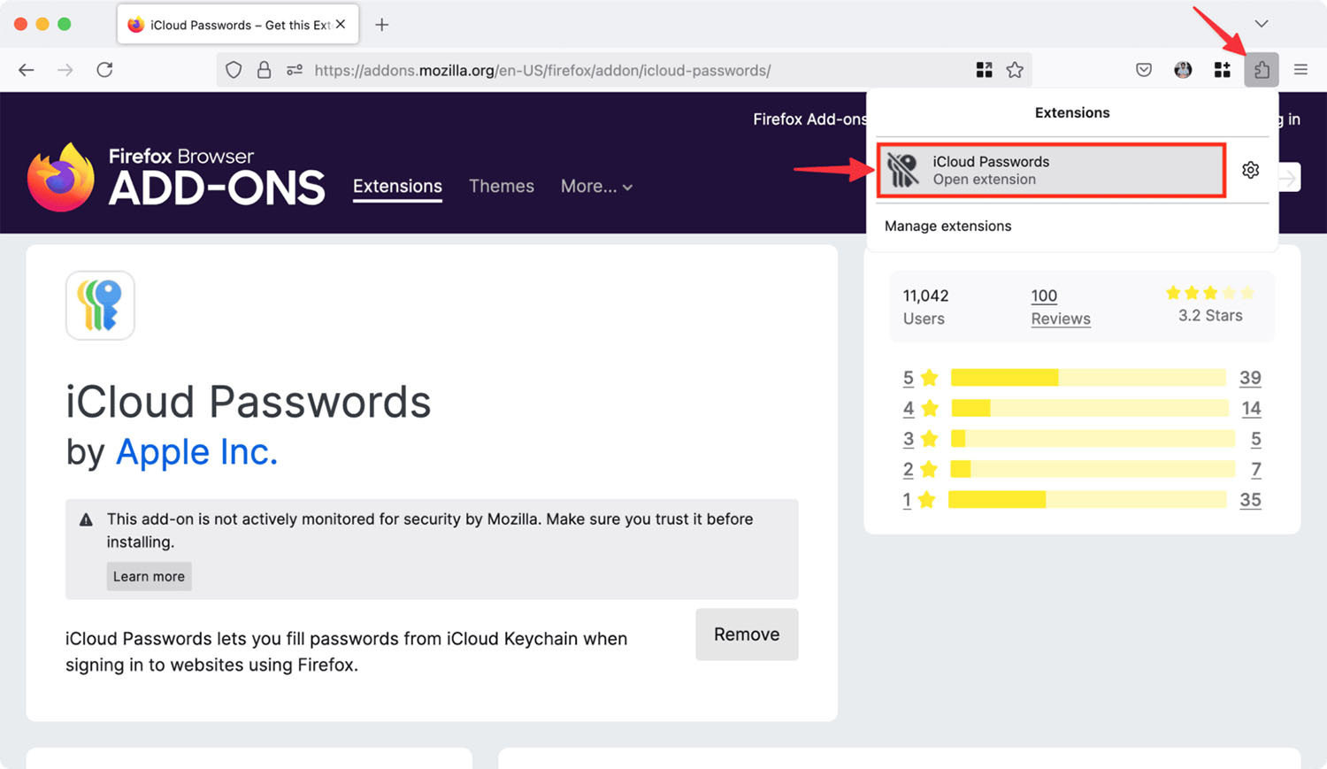Click the site padlock security icon
Viewport: 1327px width, 769px height.
coord(264,70)
